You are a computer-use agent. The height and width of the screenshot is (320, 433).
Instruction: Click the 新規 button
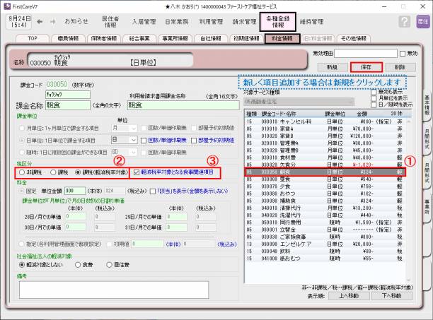(x=331, y=66)
